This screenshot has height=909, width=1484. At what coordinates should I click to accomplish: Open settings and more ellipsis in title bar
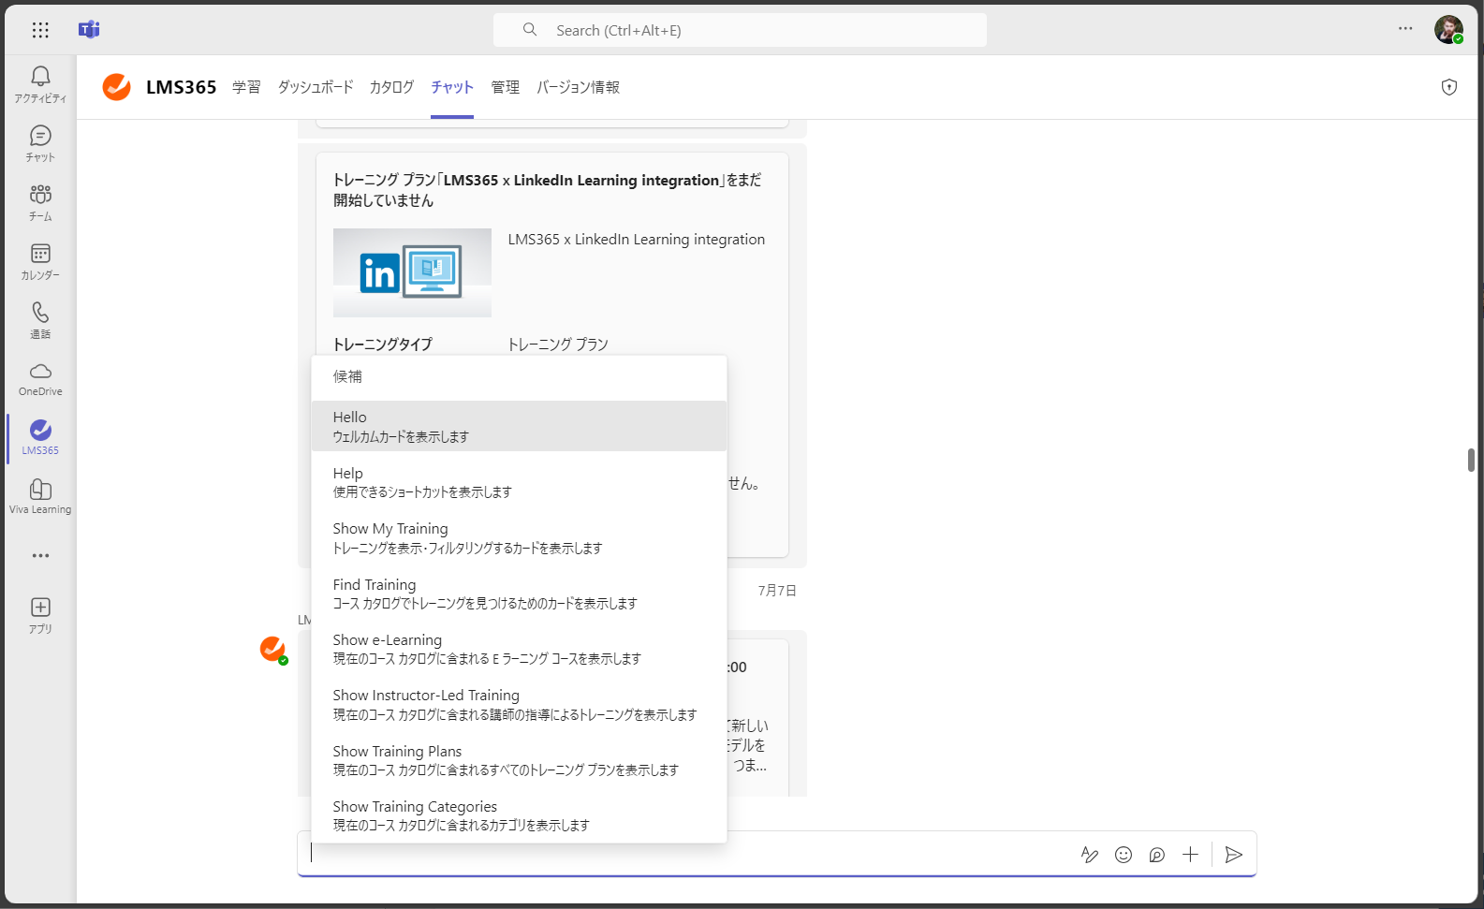pos(1405,29)
